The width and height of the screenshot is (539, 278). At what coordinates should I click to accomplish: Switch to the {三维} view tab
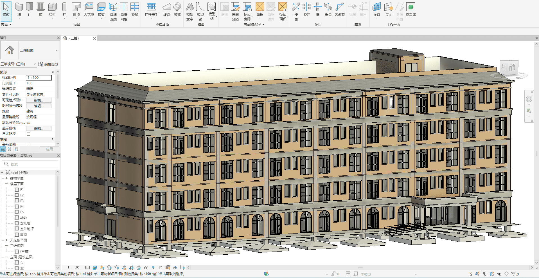coord(74,38)
